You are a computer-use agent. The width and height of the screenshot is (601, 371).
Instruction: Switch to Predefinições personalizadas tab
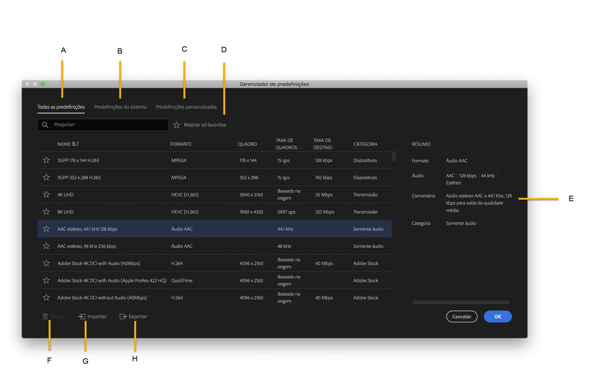186,107
